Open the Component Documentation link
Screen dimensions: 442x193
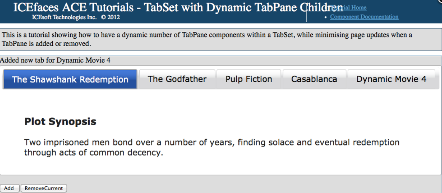[x=364, y=17]
